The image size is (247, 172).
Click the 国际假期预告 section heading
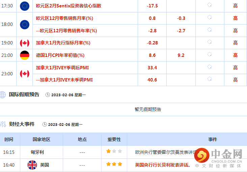(x=24, y=95)
